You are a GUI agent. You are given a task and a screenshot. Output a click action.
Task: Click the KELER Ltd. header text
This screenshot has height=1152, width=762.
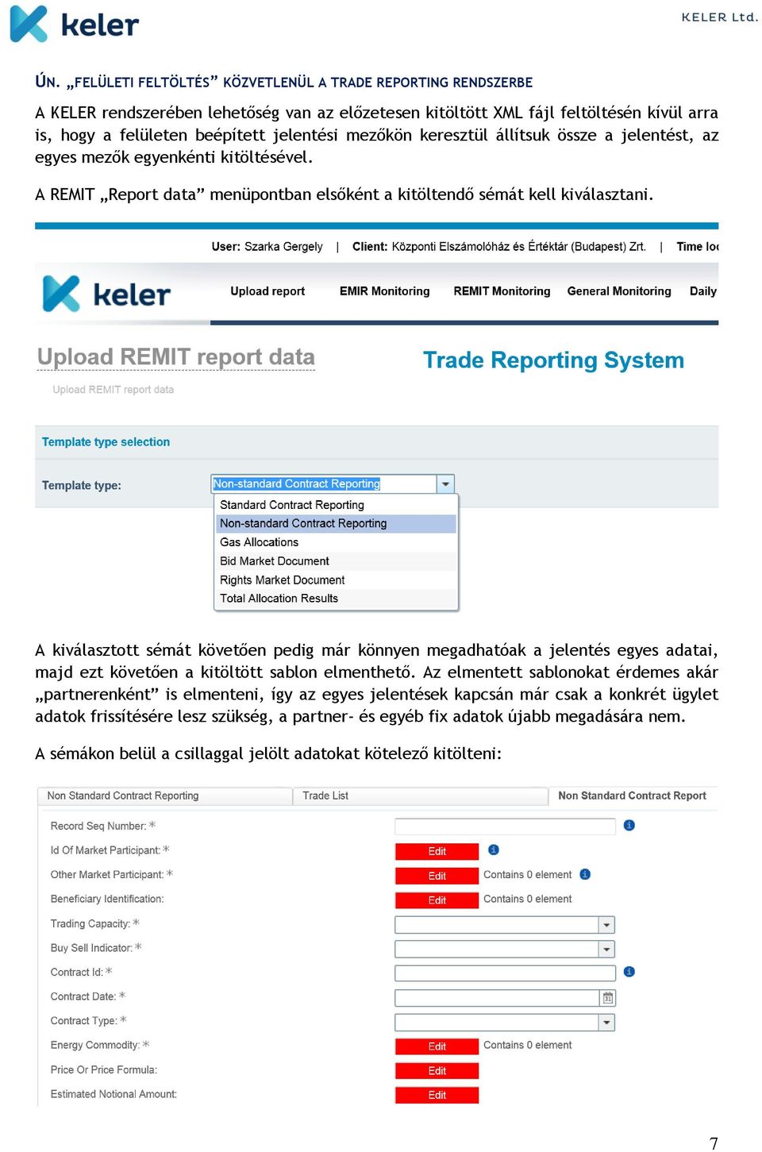pos(719,17)
